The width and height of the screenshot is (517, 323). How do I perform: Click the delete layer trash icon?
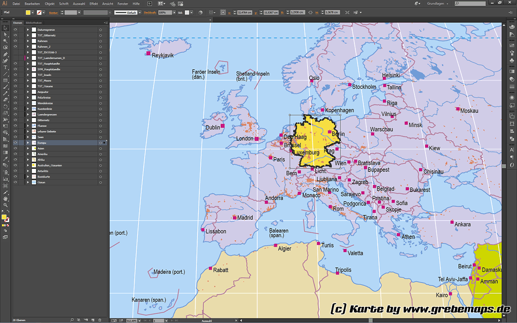100,320
